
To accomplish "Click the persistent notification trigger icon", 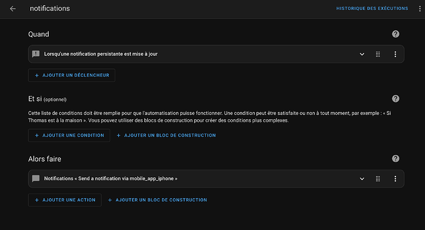I will 36,54.
